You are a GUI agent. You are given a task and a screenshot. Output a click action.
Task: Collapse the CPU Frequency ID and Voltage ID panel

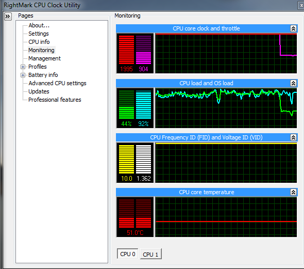pyautogui.click(x=293, y=137)
